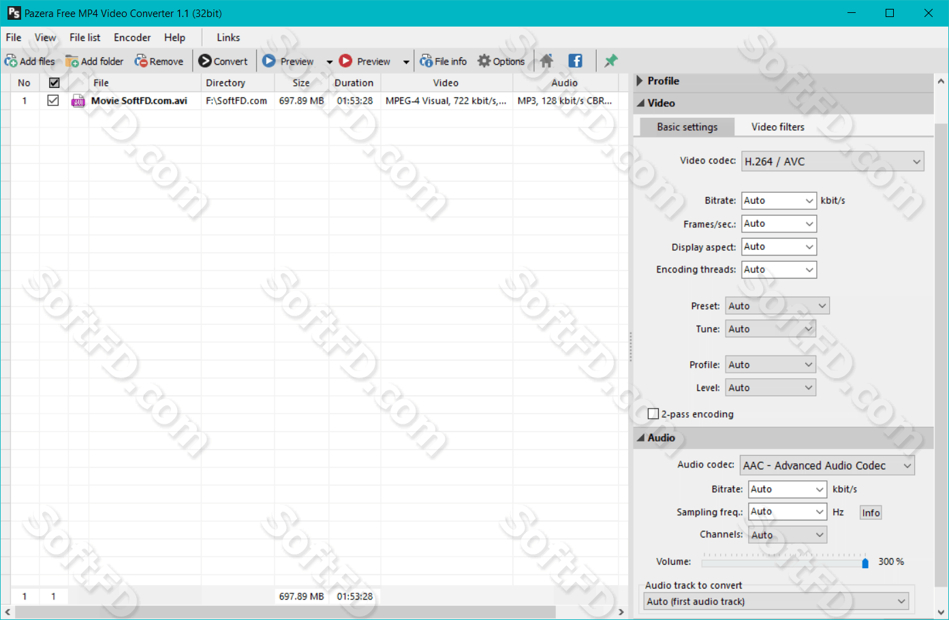The width and height of the screenshot is (949, 620).
Task: Open the Audio codec dropdown
Action: pos(827,465)
